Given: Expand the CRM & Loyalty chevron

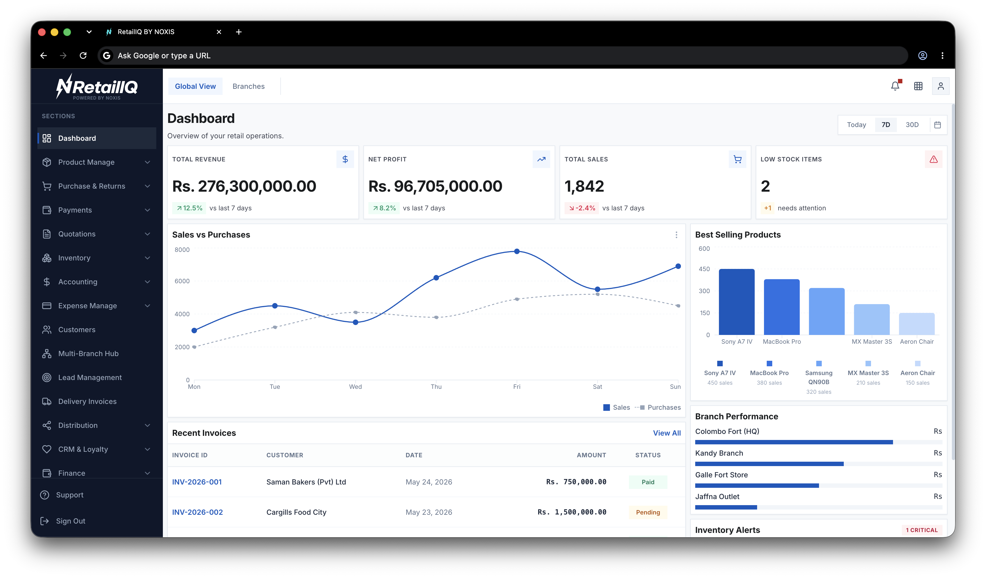Looking at the screenshot, I should pyautogui.click(x=147, y=449).
